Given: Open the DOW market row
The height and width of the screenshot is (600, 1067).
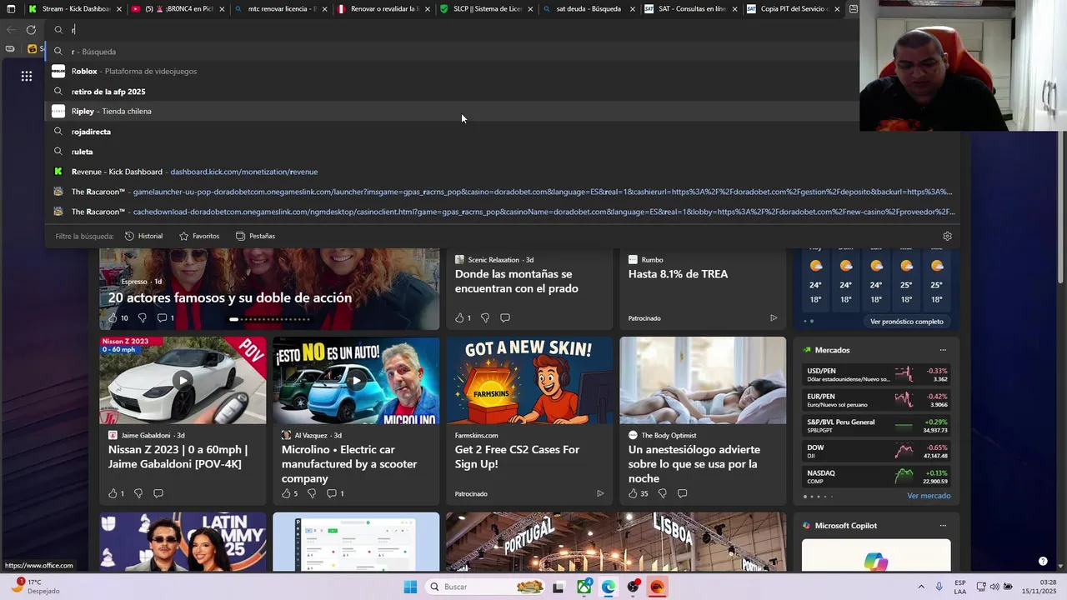Looking at the screenshot, I should [877, 452].
